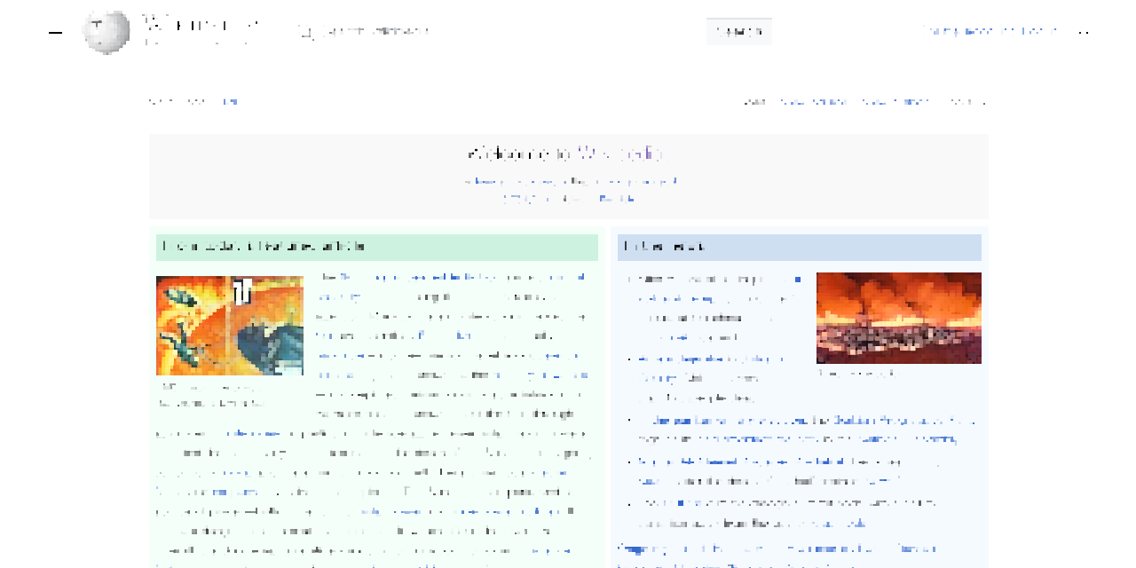The height and width of the screenshot is (568, 1136).
Task: Click the 'anyone can edit' link in banner
Action: point(640,181)
